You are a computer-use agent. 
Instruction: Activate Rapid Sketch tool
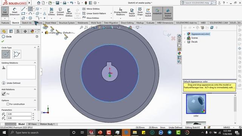point(148,12)
